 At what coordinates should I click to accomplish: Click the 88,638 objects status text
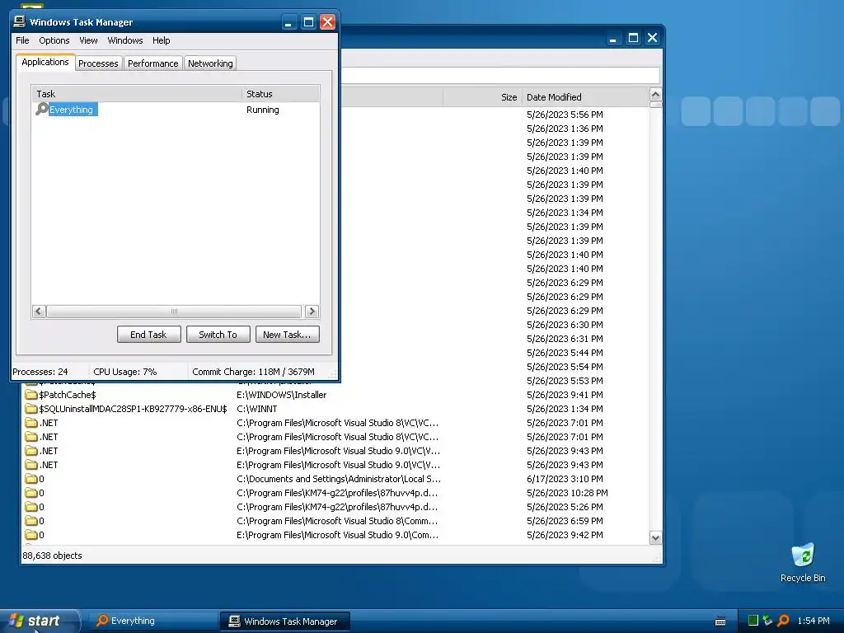(x=52, y=556)
